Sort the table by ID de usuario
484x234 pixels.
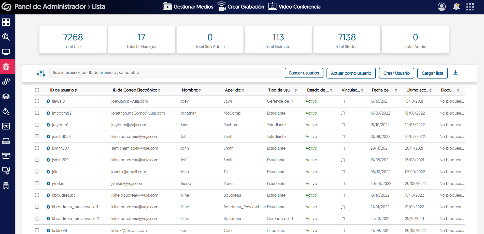click(x=63, y=90)
